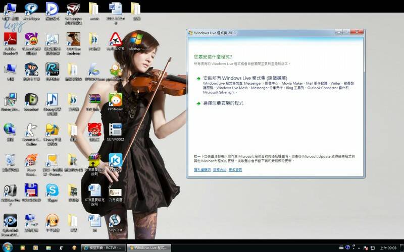Open the Counter-Strike Online shortcut
The image size is (404, 252).
(x=31, y=134)
